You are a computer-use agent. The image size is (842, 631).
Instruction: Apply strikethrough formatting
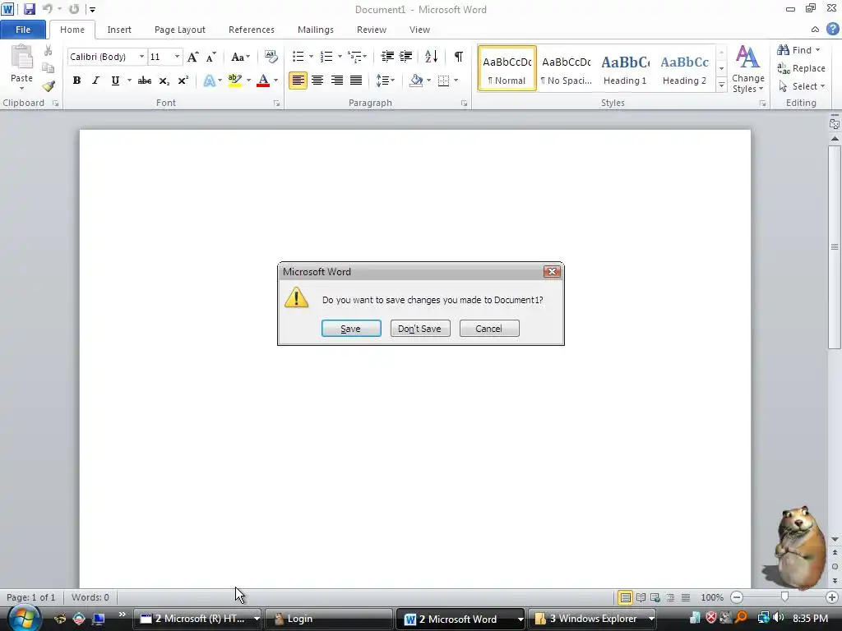[x=145, y=81]
